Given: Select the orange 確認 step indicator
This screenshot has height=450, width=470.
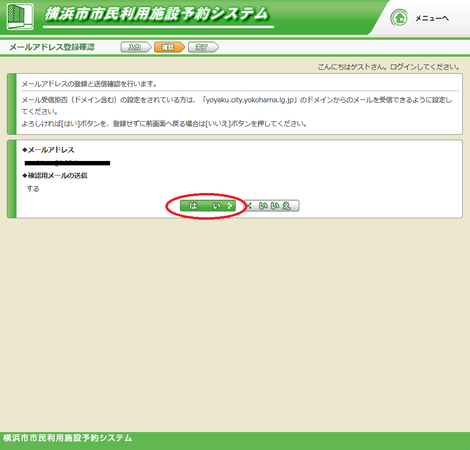Looking at the screenshot, I should tap(168, 47).
